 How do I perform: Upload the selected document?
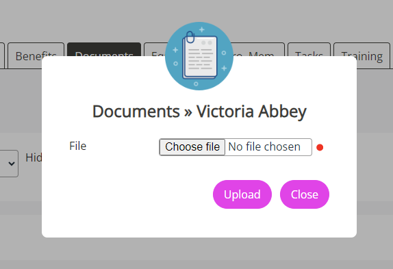[x=242, y=194]
